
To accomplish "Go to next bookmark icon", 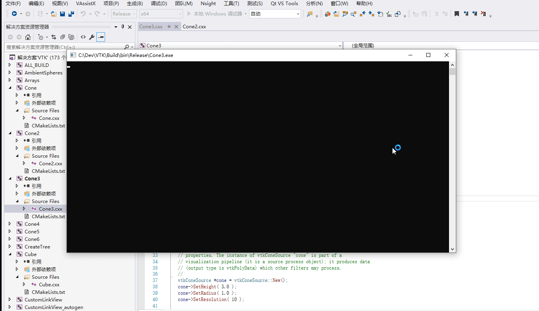I will pyautogui.click(x=475, y=14).
